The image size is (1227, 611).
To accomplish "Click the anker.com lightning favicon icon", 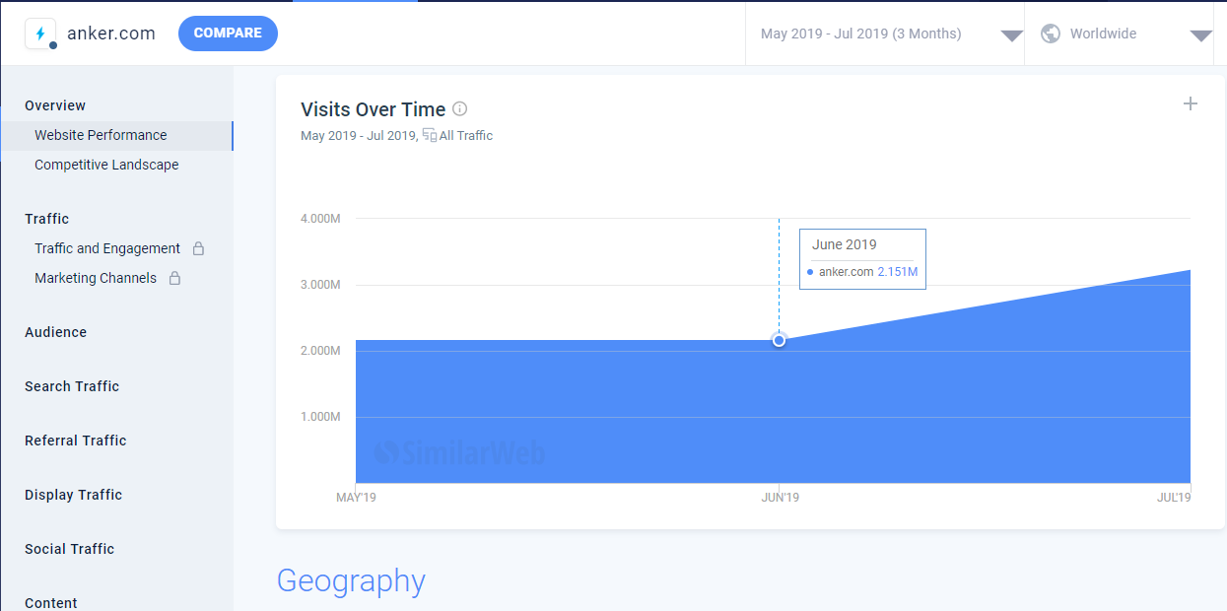I will (x=40, y=34).
